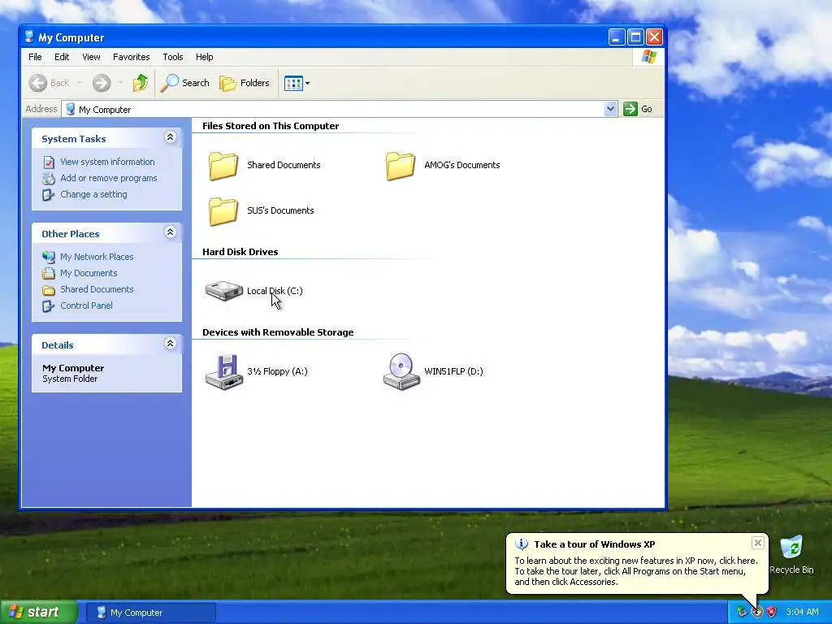
Task: Click the red security shield tray icon
Action: tap(772, 612)
